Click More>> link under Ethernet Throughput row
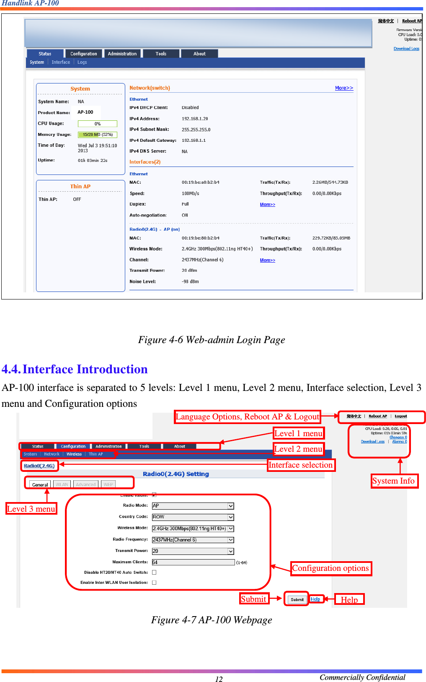 point(268,205)
